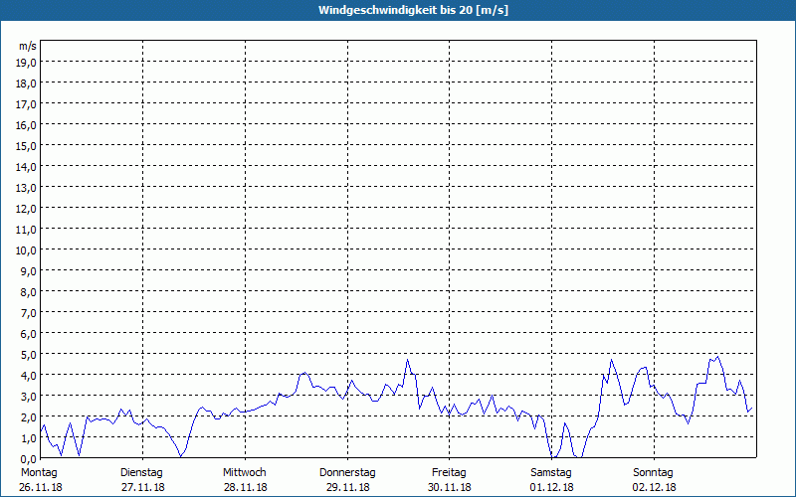Click the y-axis value 4,0
Image resolution: width=796 pixels, height=497 pixels.
28,376
